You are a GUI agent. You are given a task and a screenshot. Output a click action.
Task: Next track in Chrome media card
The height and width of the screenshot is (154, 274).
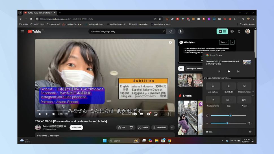(238, 71)
